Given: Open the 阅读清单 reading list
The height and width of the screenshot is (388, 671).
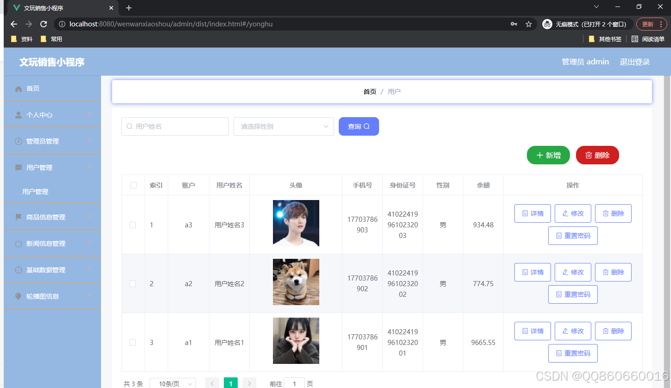Looking at the screenshot, I should pyautogui.click(x=648, y=39).
